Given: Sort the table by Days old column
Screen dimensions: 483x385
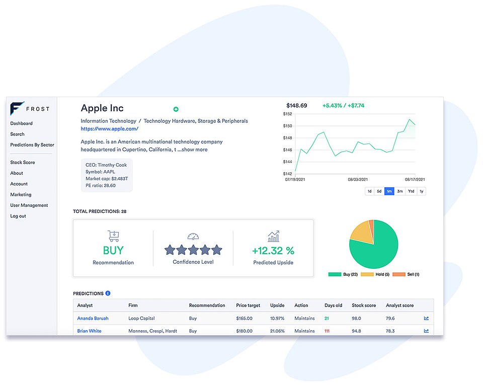Looking at the screenshot, I should pyautogui.click(x=333, y=305).
